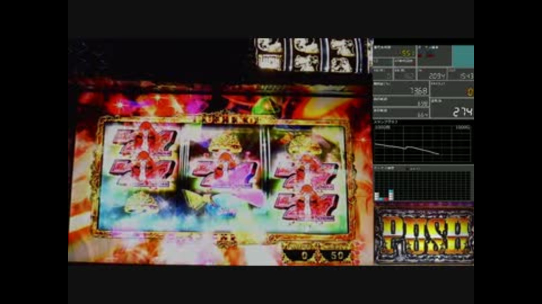Select the gold bell symbol on center reel top
The image size is (542, 304).
(x=226, y=142)
